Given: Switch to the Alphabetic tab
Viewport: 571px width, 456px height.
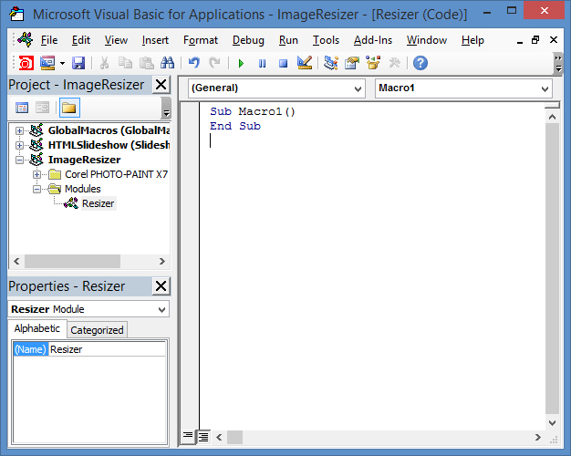Looking at the screenshot, I should [x=37, y=328].
